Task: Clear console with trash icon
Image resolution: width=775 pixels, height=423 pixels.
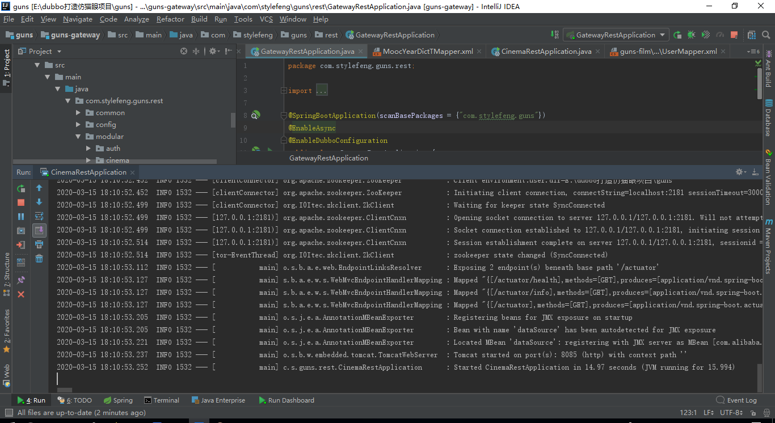Action: click(39, 259)
